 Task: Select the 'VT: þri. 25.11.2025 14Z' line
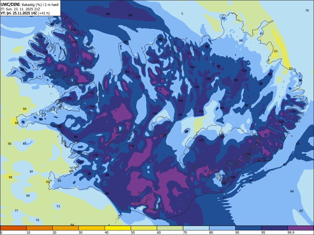pos(19,13)
